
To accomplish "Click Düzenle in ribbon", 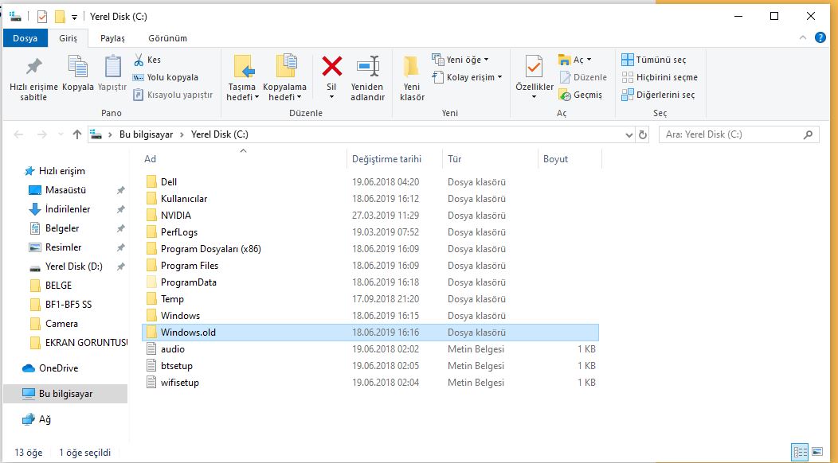I will [583, 77].
